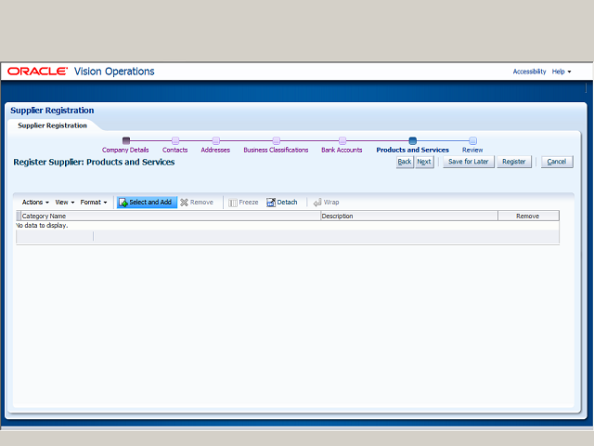The width and height of the screenshot is (594, 446).
Task: Click Save for Later button
Action: [469, 162]
